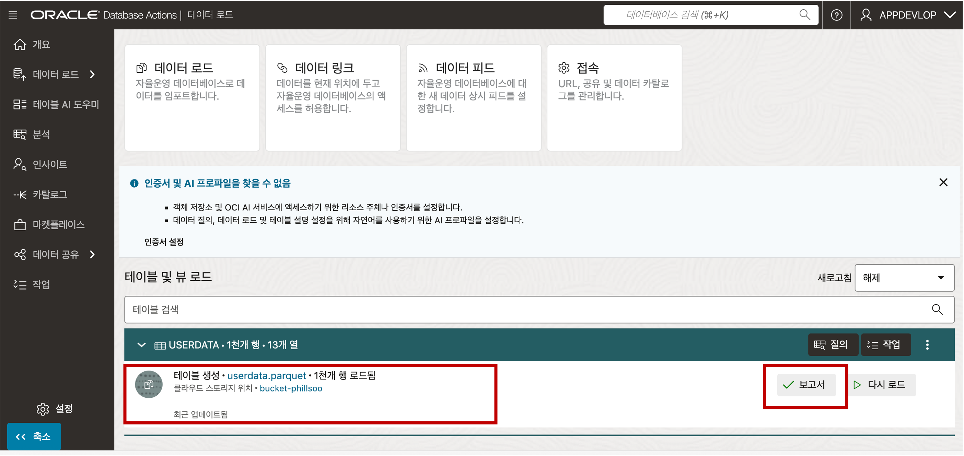Click the analysis table icon in sidebar

(x=20, y=134)
